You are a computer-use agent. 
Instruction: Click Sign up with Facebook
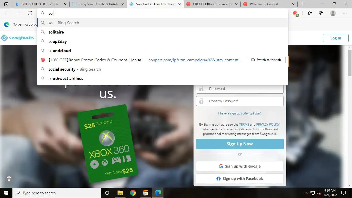240,179
